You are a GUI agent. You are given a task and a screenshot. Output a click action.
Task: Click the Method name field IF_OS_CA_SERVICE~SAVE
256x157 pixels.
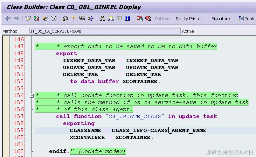point(105,31)
